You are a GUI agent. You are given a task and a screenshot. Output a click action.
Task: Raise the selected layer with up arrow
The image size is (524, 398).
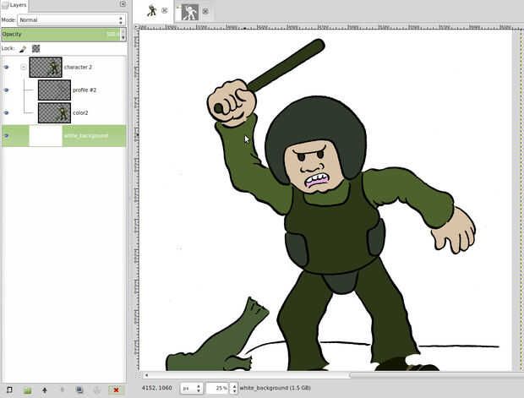pyautogui.click(x=45, y=390)
